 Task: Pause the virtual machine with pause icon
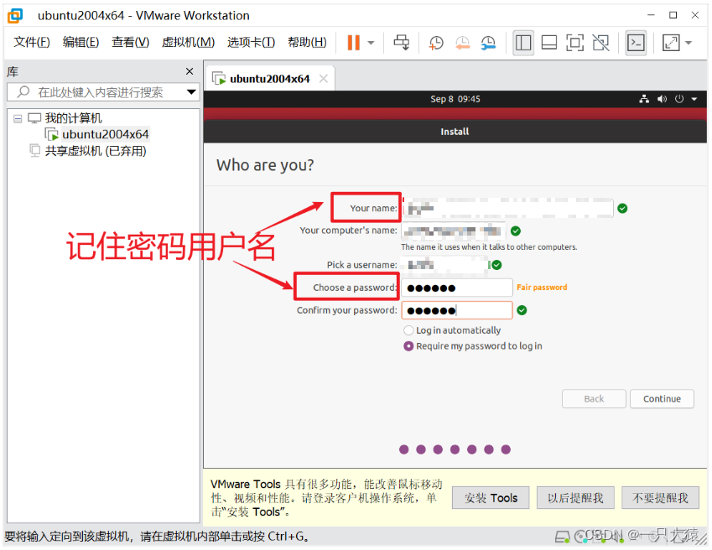[x=353, y=43]
